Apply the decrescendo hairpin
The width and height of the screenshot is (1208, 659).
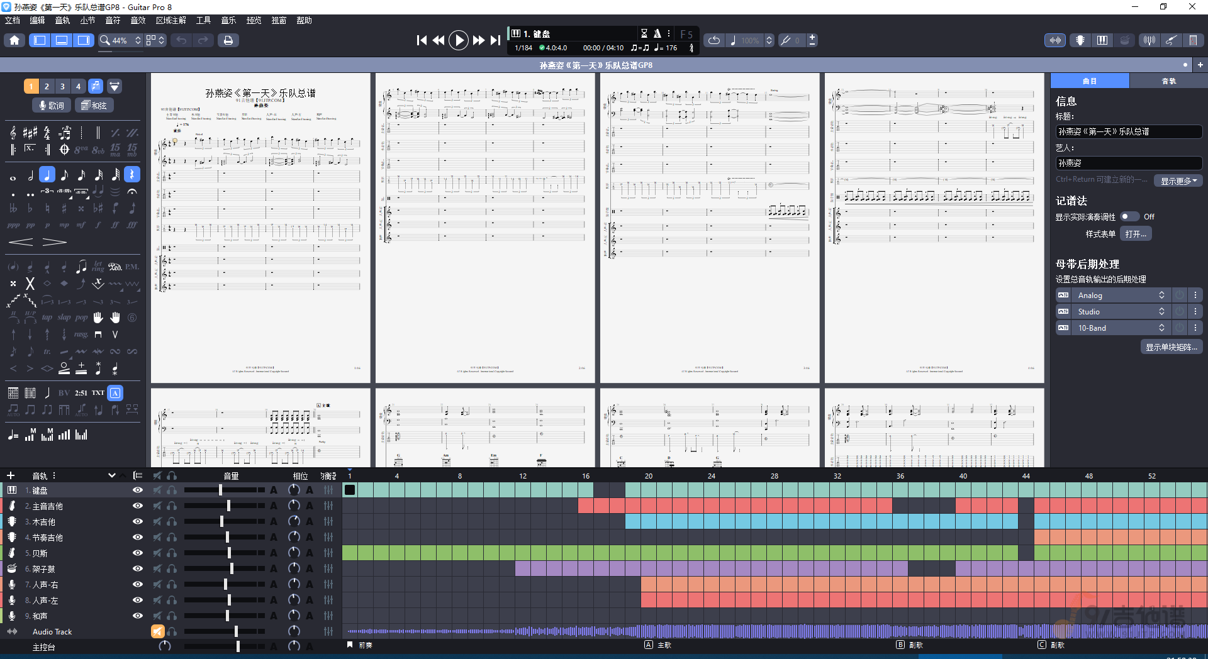[54, 242]
